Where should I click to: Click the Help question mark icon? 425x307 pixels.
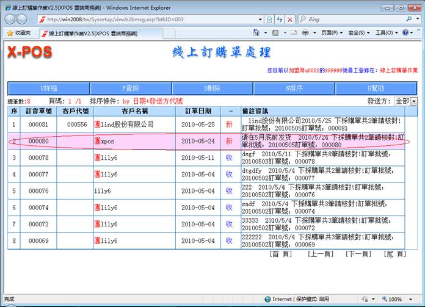(405, 32)
